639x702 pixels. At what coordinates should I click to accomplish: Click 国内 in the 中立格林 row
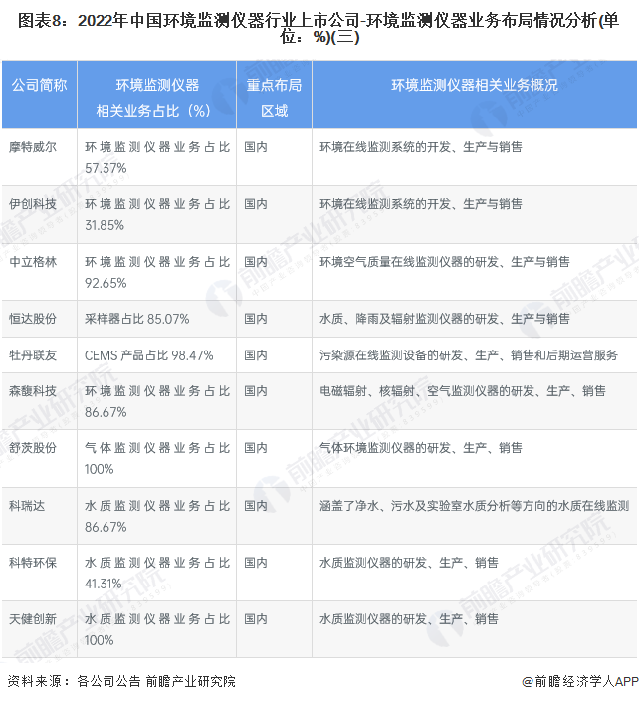point(256,262)
